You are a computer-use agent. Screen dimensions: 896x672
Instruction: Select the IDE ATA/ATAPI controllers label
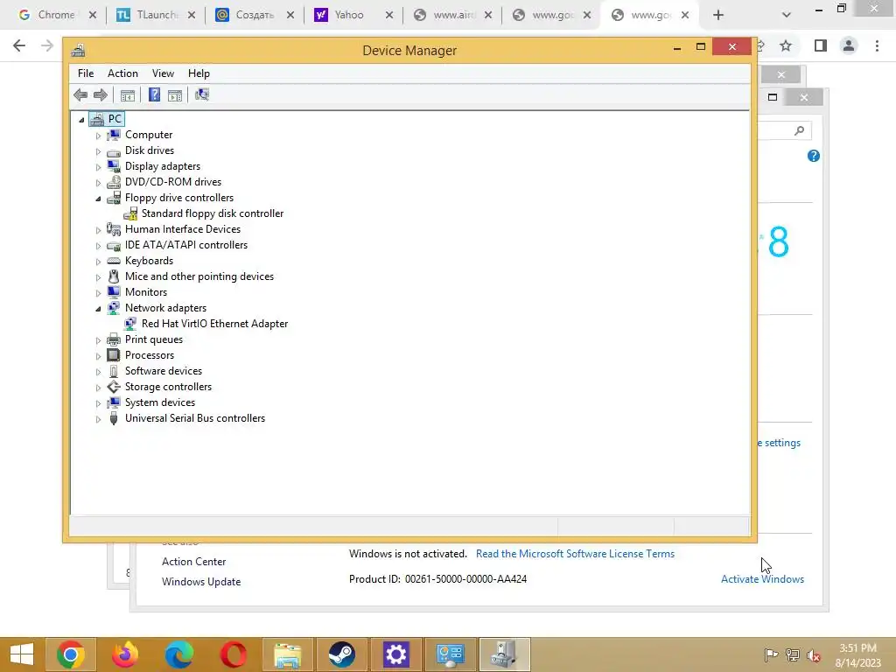pos(186,245)
